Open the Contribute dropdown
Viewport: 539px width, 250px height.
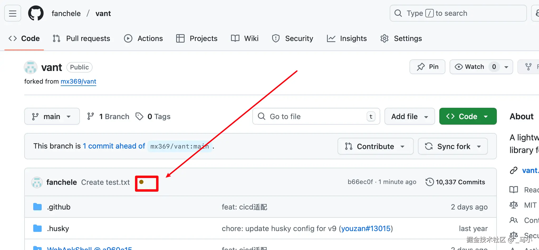point(375,146)
